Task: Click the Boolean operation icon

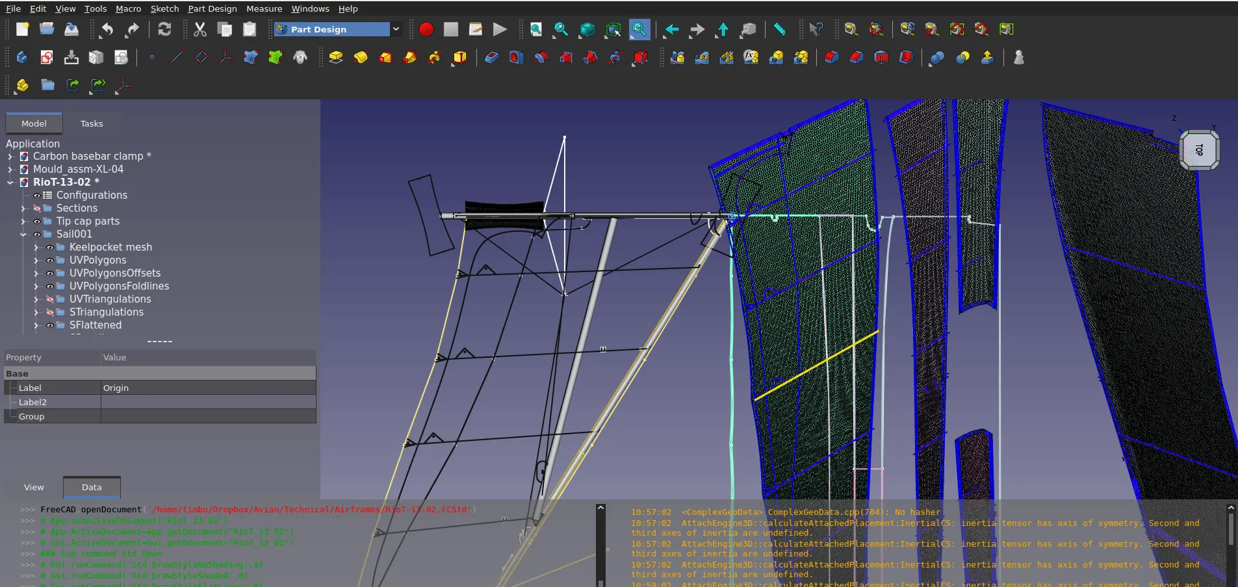Action: [936, 58]
